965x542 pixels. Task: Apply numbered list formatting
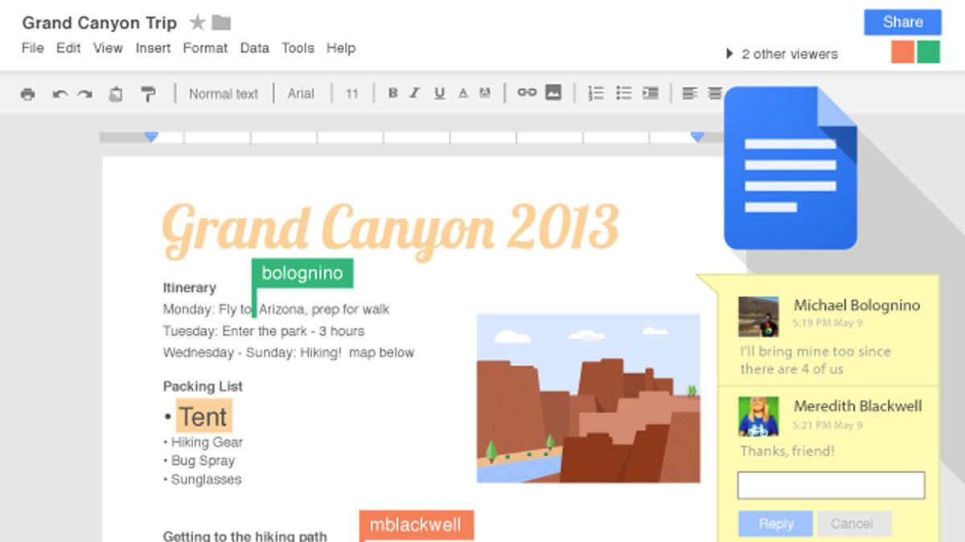596,93
